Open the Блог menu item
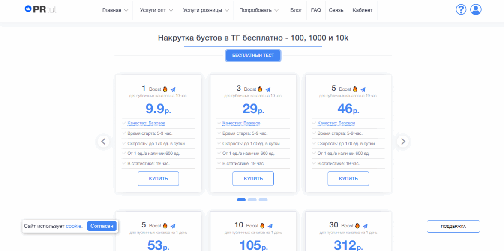Viewport: 504px width, 251px height. (x=296, y=10)
